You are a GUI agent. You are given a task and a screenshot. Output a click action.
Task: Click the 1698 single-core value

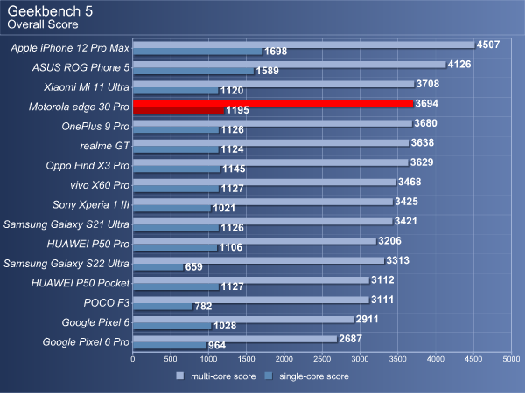[x=276, y=52]
